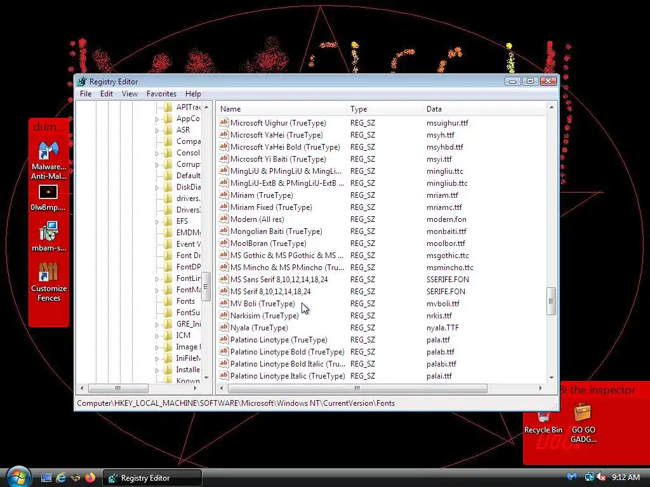
Task: Expand the Consol... registry key
Action: point(157,153)
